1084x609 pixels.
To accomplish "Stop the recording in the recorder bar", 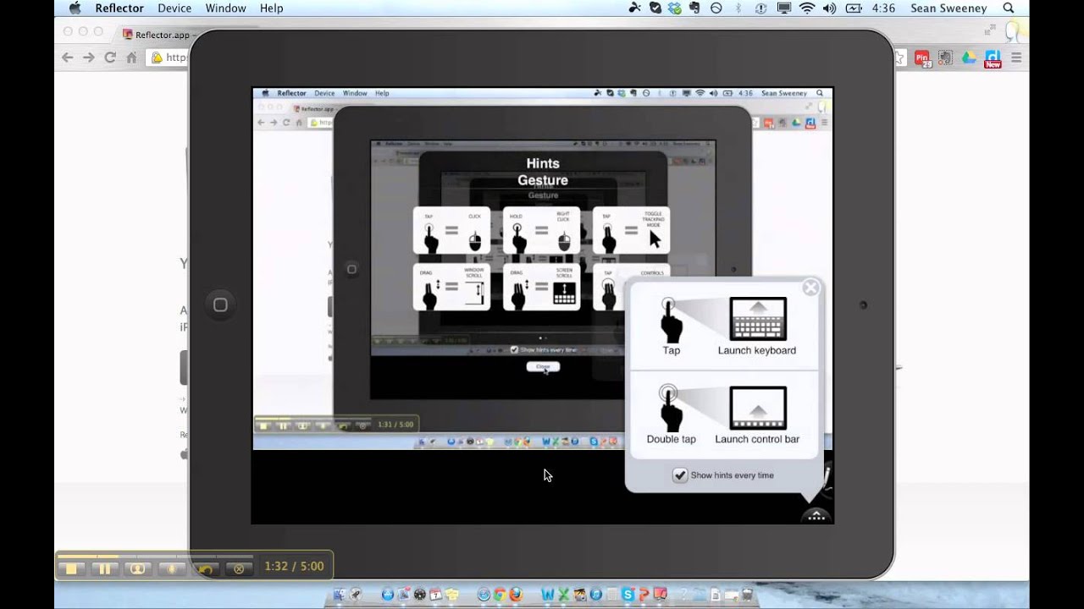I will pyautogui.click(x=72, y=568).
